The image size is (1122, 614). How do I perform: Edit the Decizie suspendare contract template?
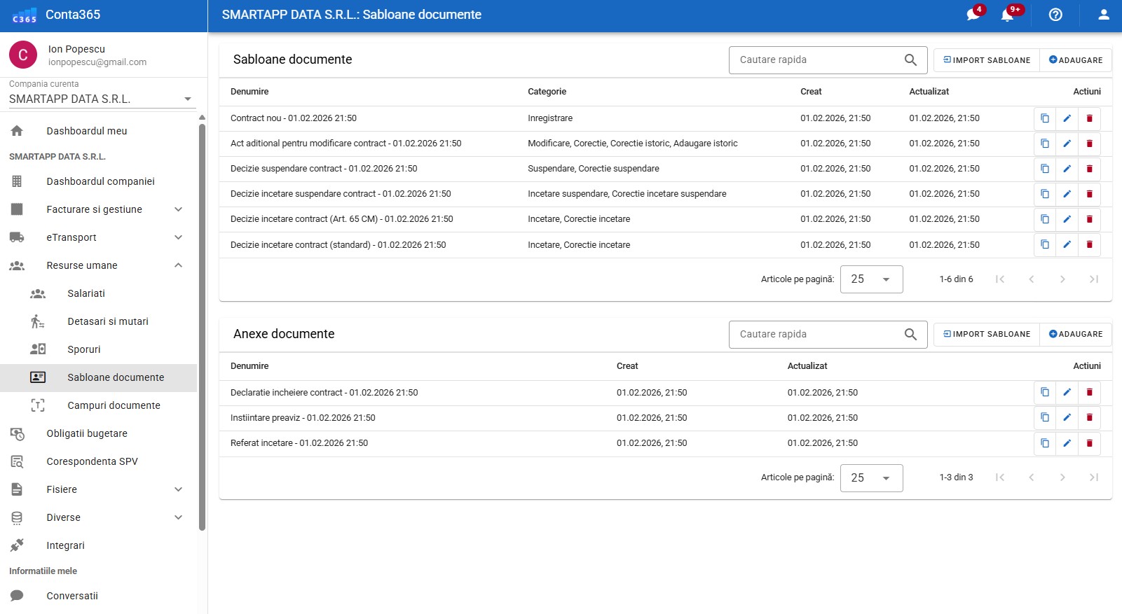click(1067, 169)
